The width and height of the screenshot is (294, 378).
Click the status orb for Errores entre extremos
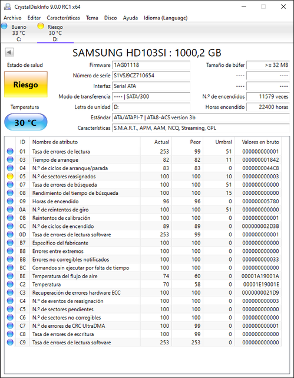tap(10, 251)
